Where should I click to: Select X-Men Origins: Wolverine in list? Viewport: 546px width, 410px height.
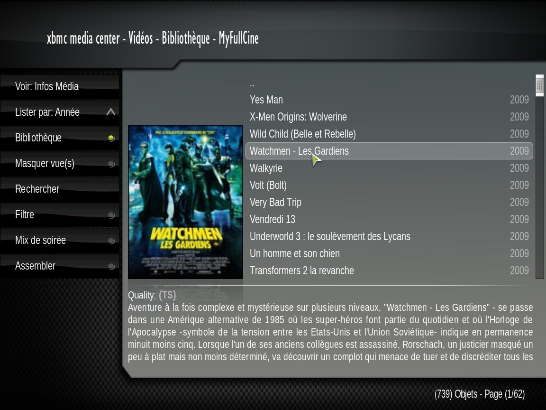389,117
